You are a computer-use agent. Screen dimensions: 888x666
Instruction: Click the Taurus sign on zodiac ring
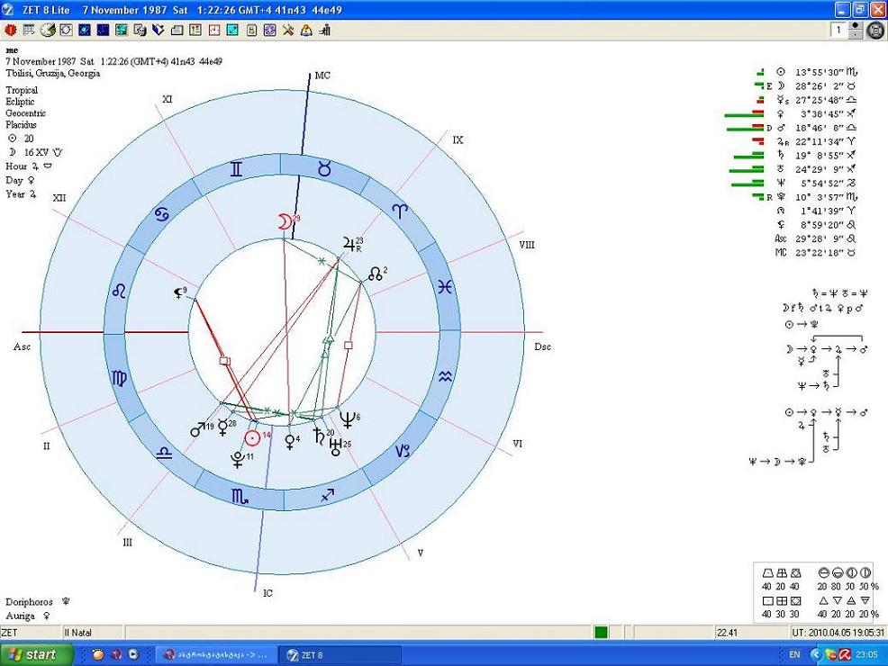coord(324,169)
